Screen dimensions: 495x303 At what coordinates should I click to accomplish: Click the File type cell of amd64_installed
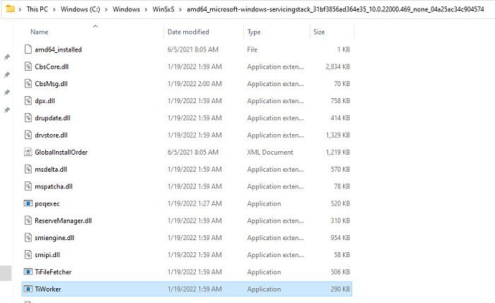(x=252, y=49)
